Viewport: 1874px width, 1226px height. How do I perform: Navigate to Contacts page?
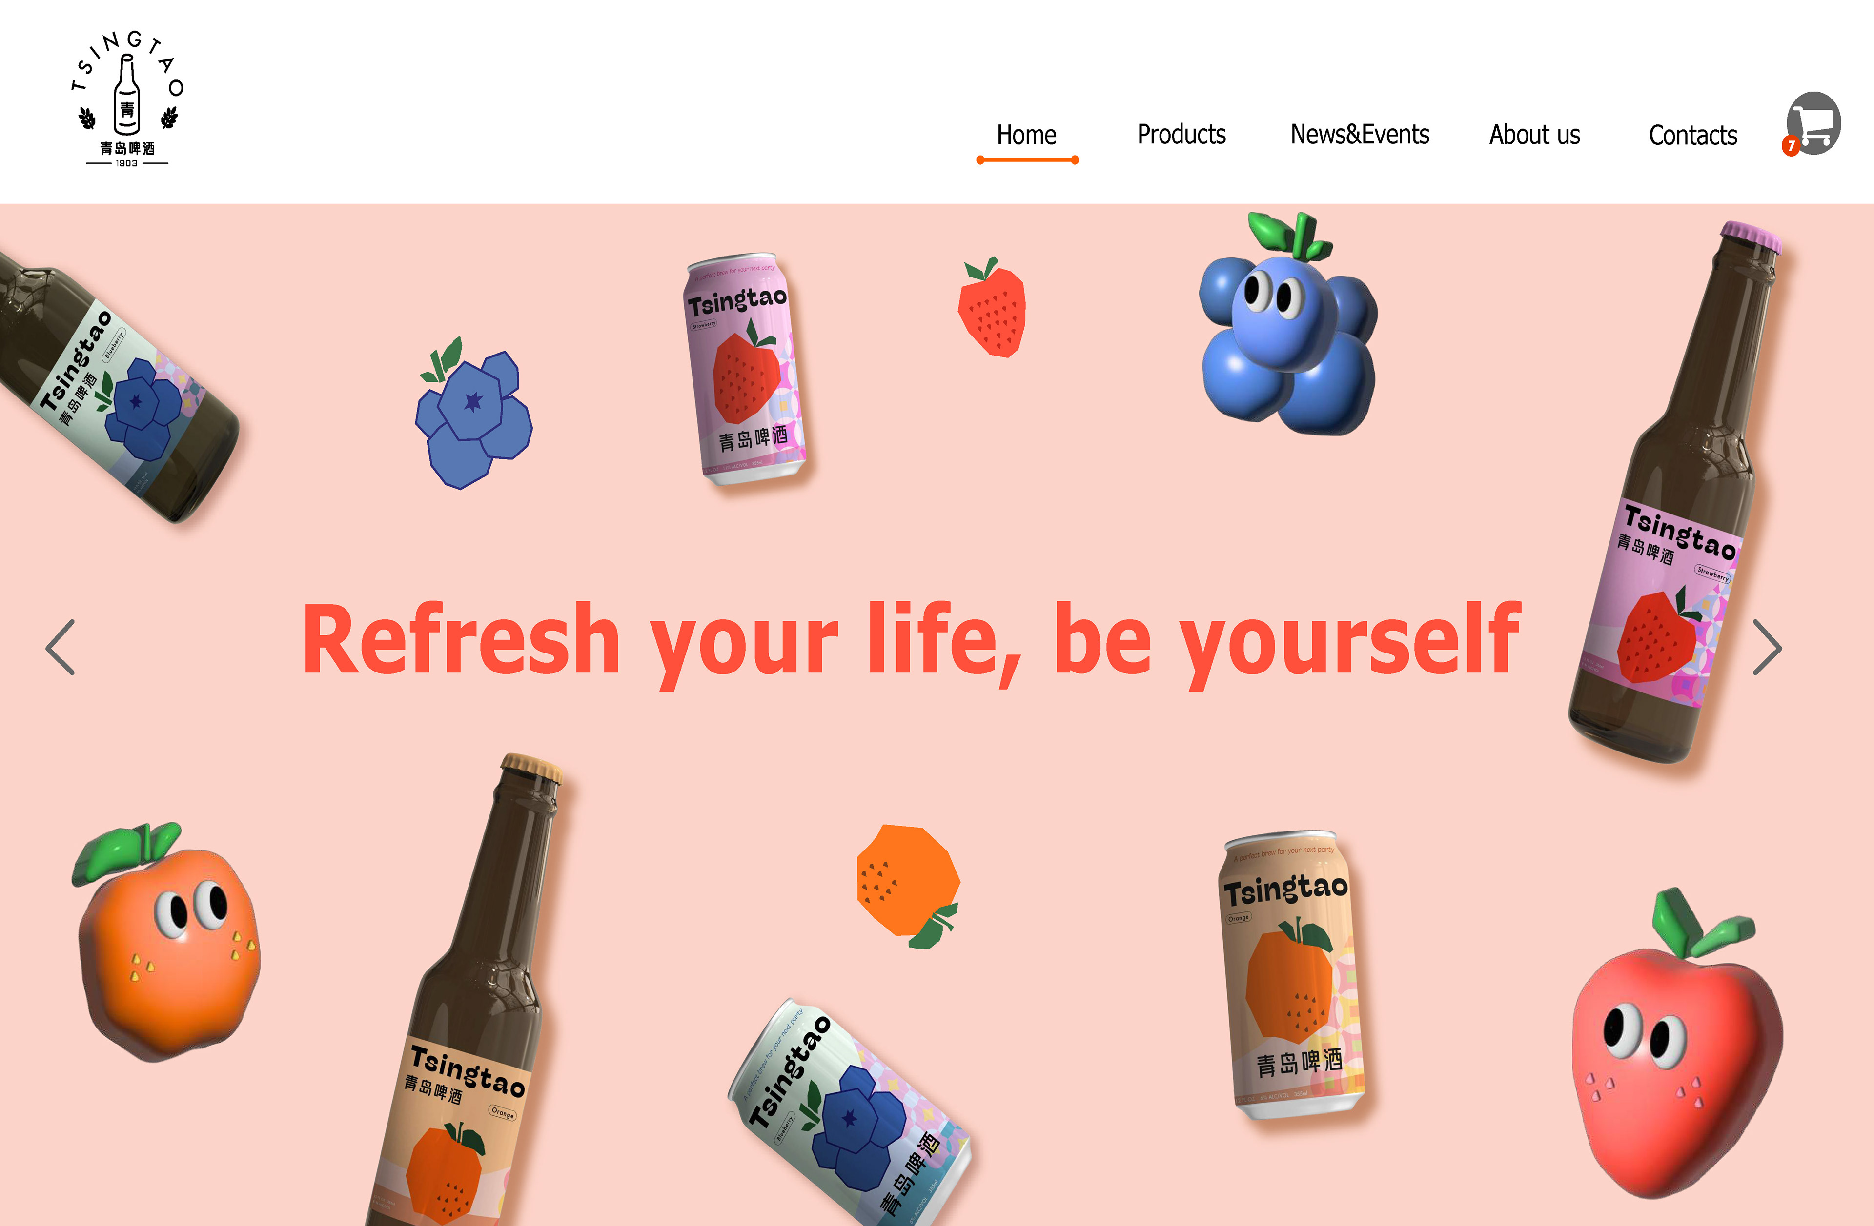[1693, 135]
